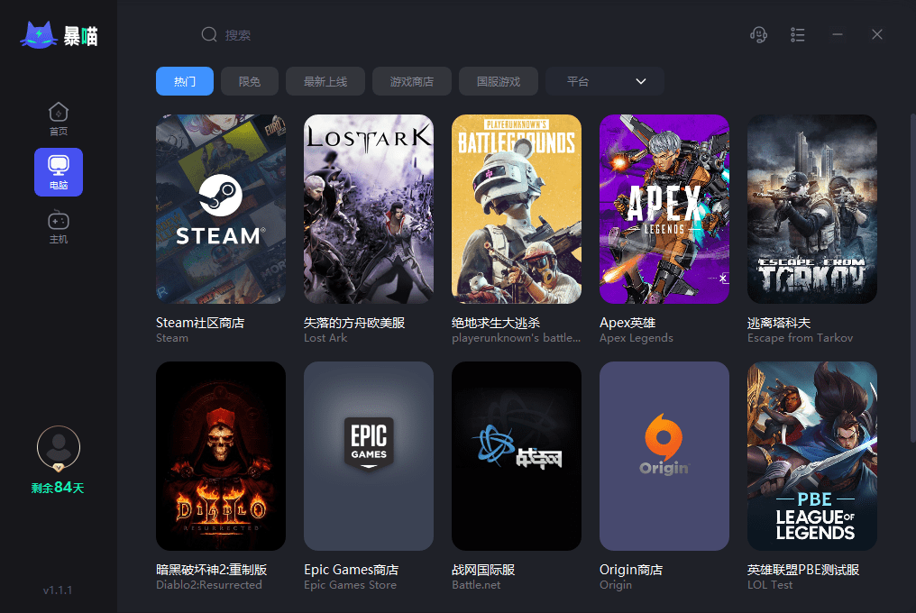Click the vertical scrollbar on the right edge
This screenshot has height=613, width=916.
click(x=912, y=278)
